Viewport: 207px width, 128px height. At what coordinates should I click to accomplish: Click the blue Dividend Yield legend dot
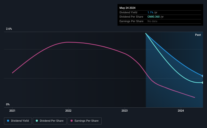8,121
